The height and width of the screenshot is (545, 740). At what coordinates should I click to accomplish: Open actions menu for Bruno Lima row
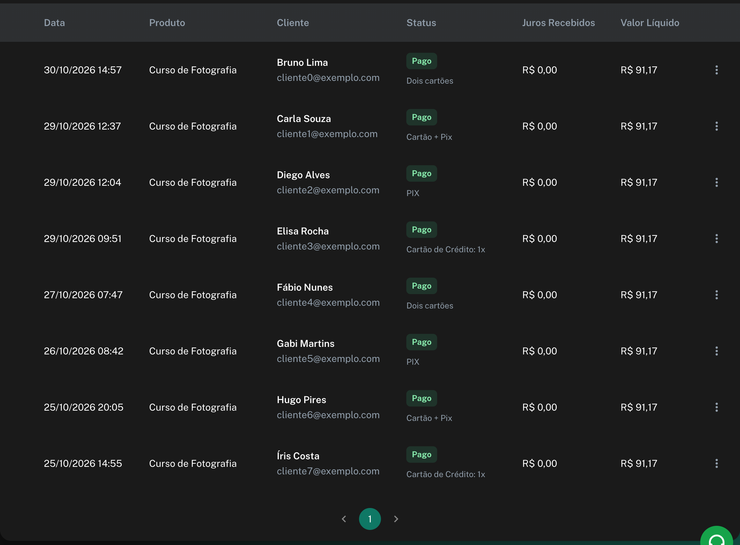coord(716,70)
